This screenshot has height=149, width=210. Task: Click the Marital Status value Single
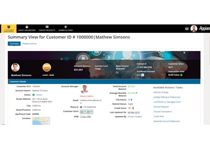[x=130, y=104]
